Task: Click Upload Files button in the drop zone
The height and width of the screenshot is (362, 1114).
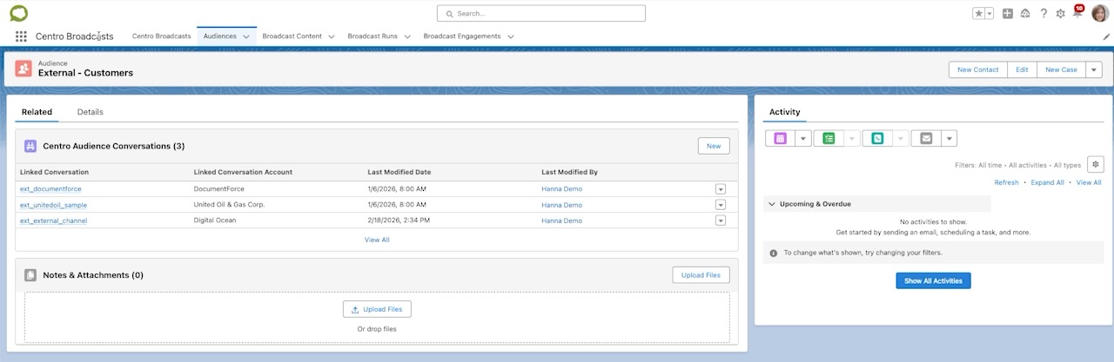Action: click(377, 309)
